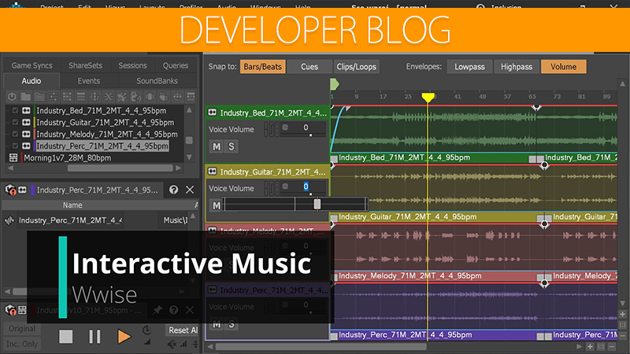Click the vertical arrows icon under Reset All

click(195, 344)
